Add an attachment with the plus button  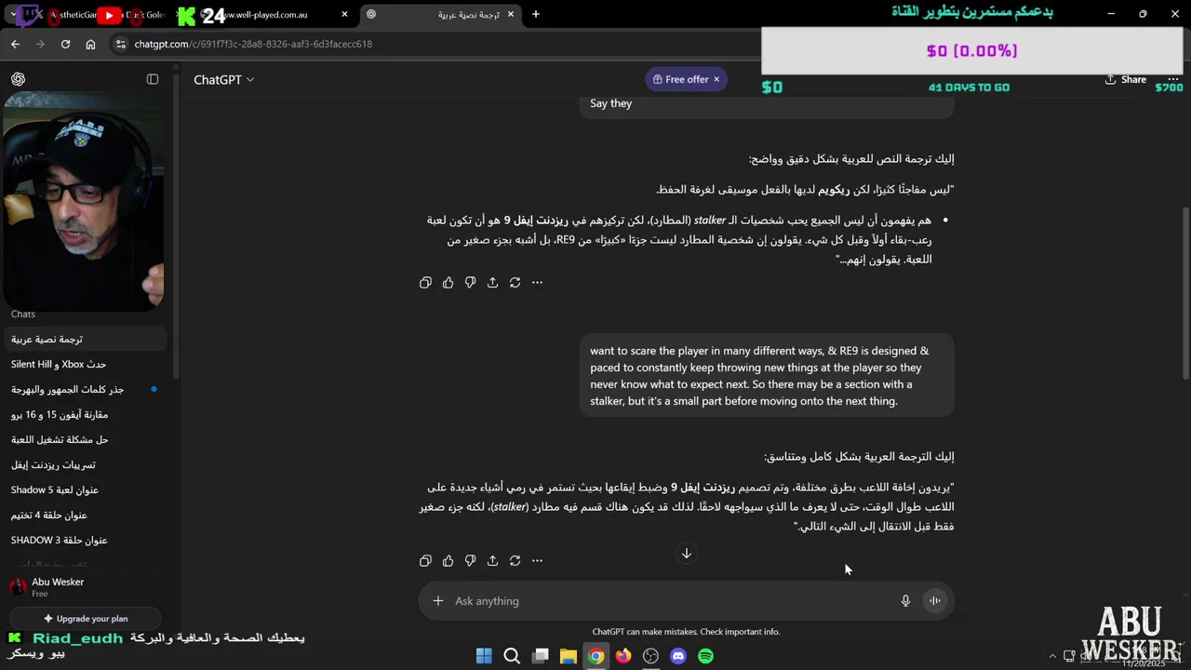[x=437, y=601]
